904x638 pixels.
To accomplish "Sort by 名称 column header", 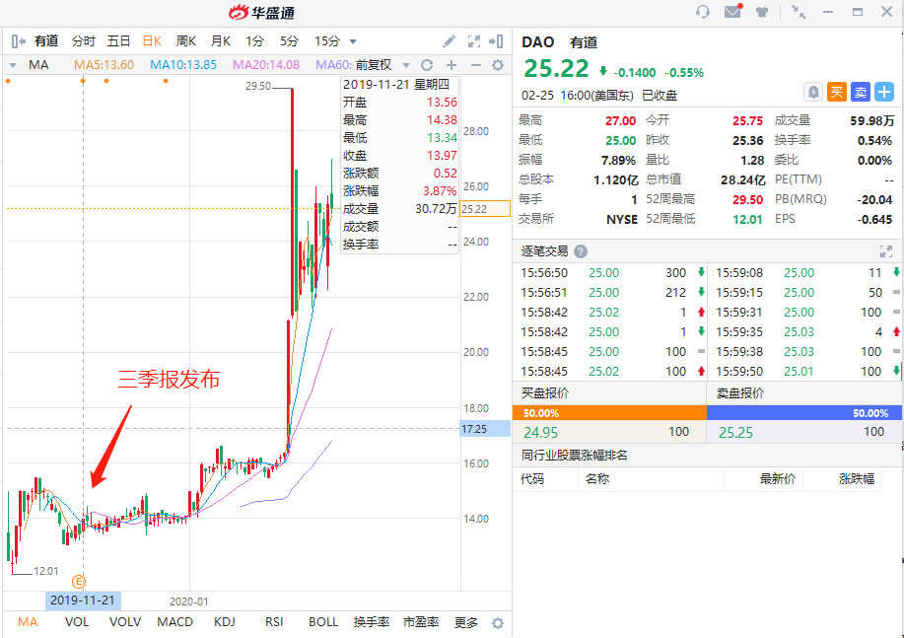I will [x=597, y=479].
